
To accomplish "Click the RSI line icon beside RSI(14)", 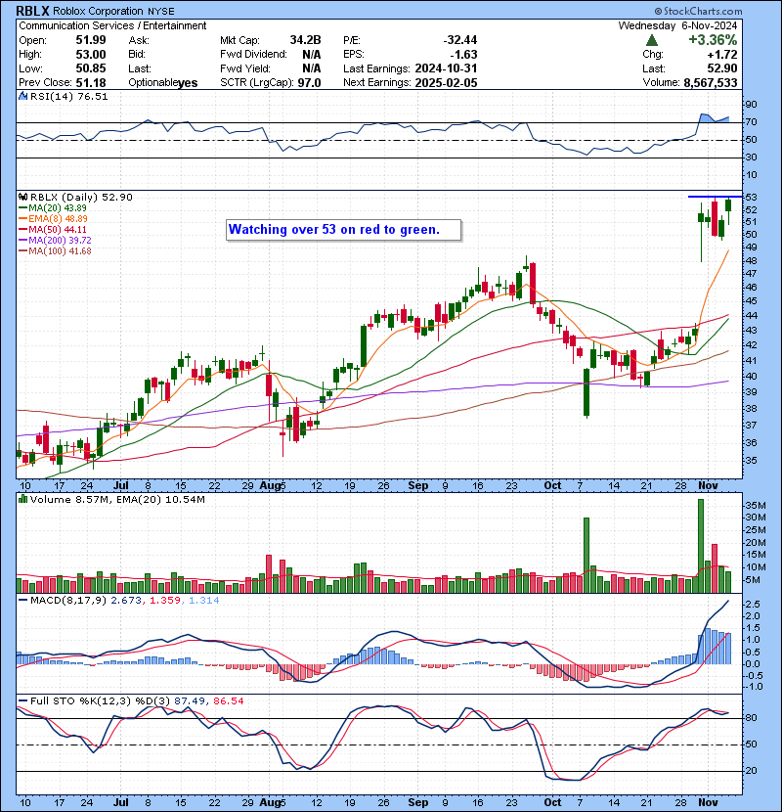I will click(23, 96).
